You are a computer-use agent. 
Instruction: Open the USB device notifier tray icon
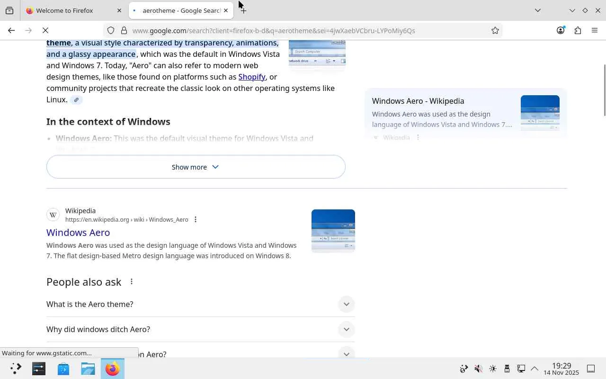(x=507, y=369)
